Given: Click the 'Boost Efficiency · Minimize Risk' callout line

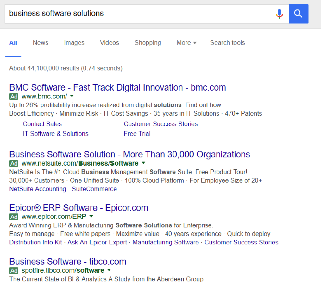Looking at the screenshot, I should [x=136, y=113].
